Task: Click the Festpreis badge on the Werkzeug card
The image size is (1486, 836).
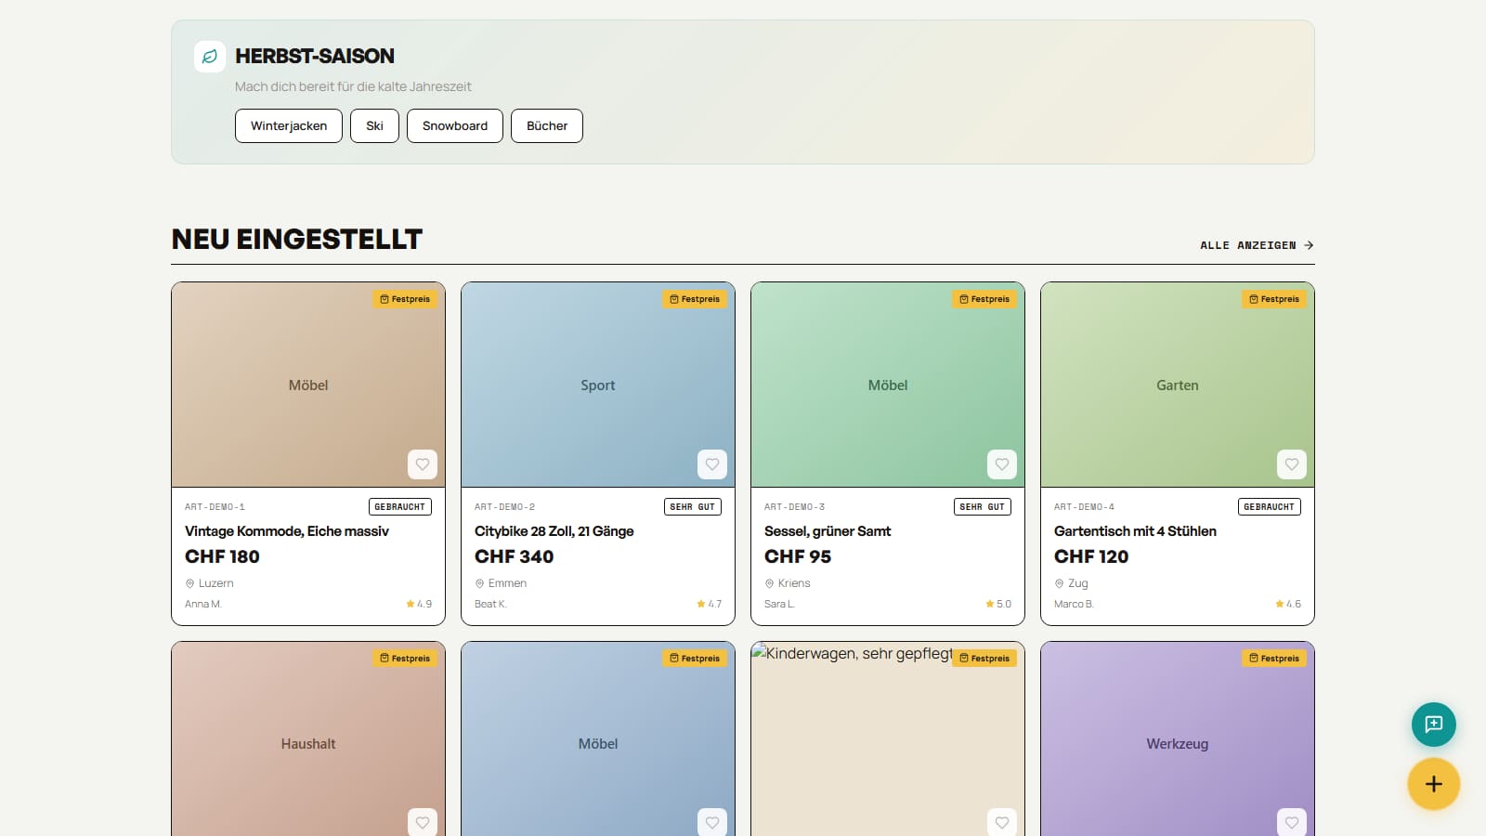Action: click(1274, 659)
